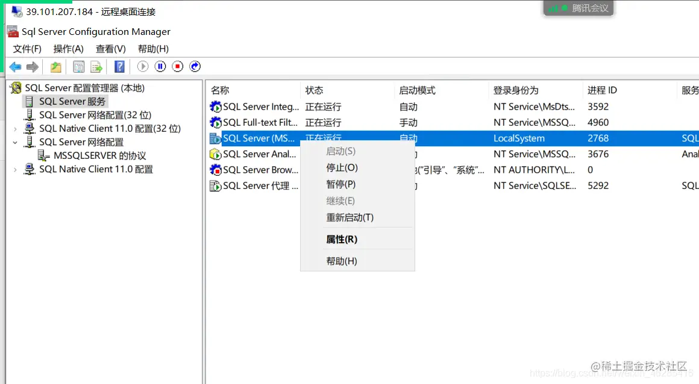The height and width of the screenshot is (384, 699).
Task: Click the NT AUTHORITY\L... login cell
Action: pyautogui.click(x=534, y=170)
